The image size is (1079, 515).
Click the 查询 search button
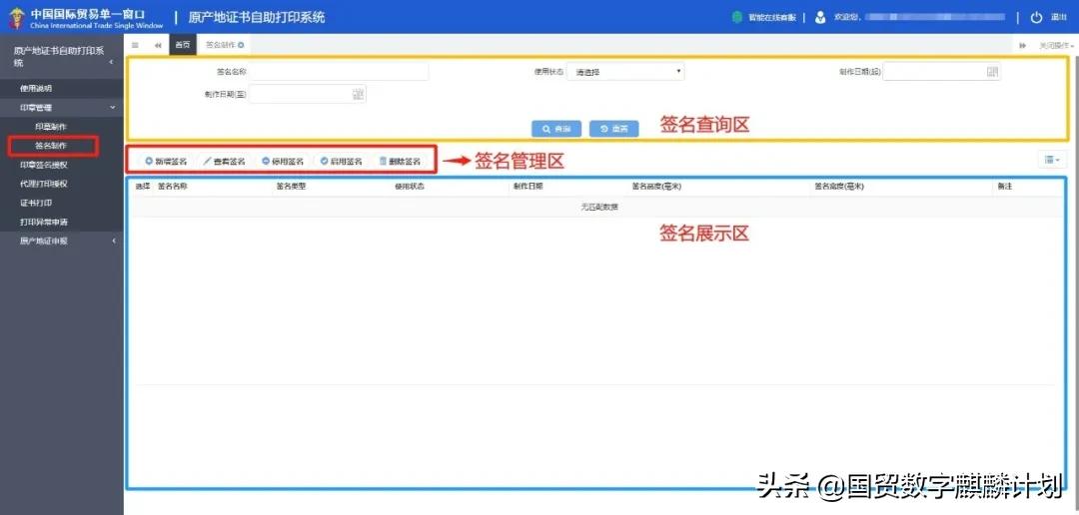coord(556,129)
